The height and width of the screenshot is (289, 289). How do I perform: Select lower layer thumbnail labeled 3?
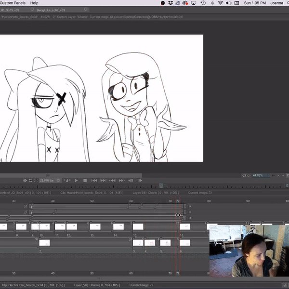point(138,243)
